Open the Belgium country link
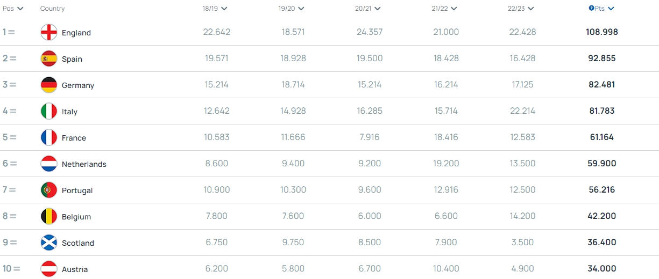The width and height of the screenshot is (659, 279). [x=76, y=217]
